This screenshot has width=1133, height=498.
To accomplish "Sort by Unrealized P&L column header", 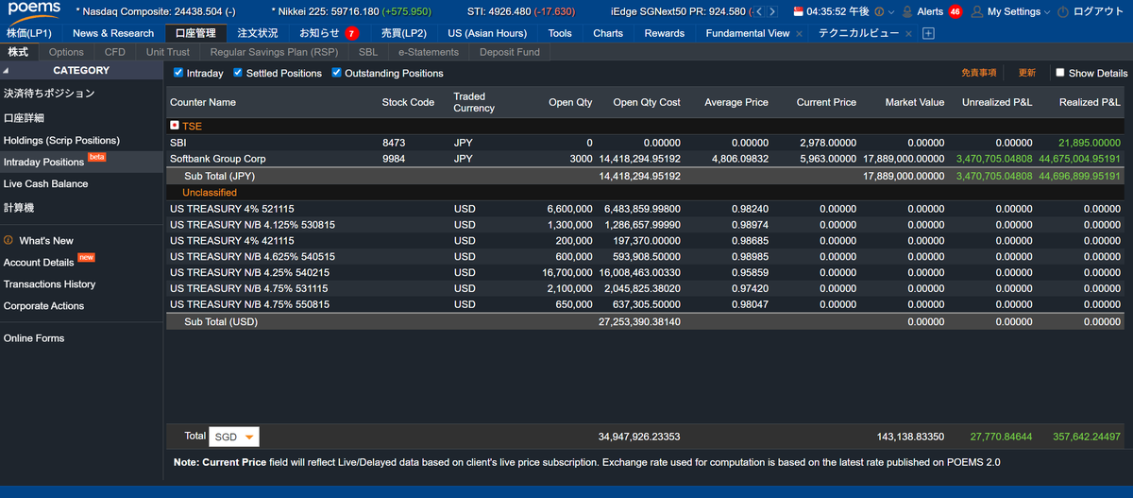I will tap(997, 102).
